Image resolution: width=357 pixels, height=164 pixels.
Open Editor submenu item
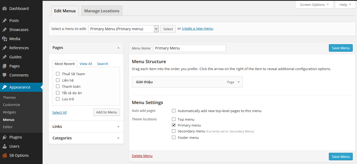(x=8, y=127)
